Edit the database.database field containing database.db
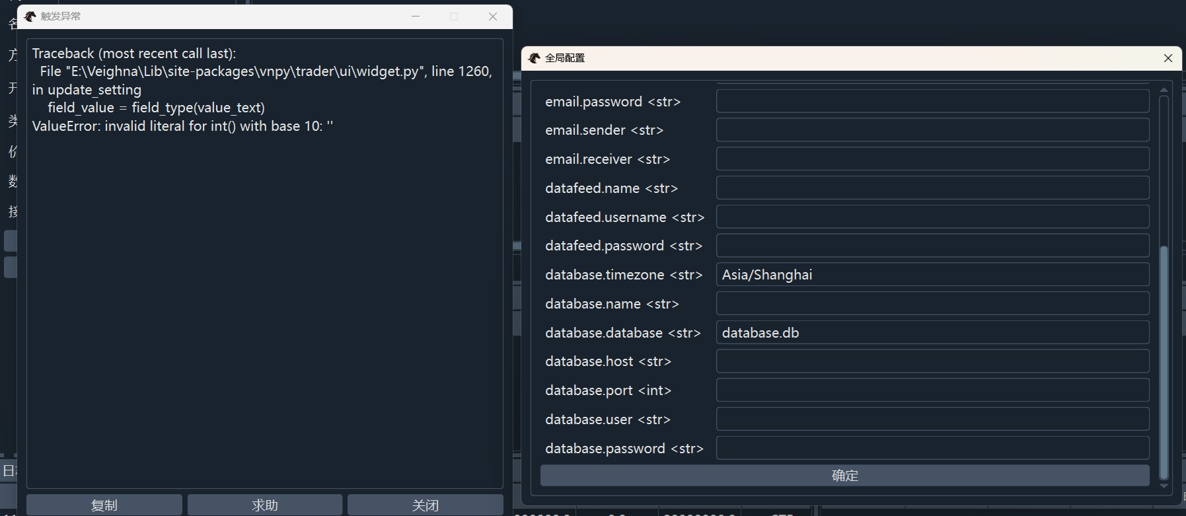The width and height of the screenshot is (1186, 516). 932,332
